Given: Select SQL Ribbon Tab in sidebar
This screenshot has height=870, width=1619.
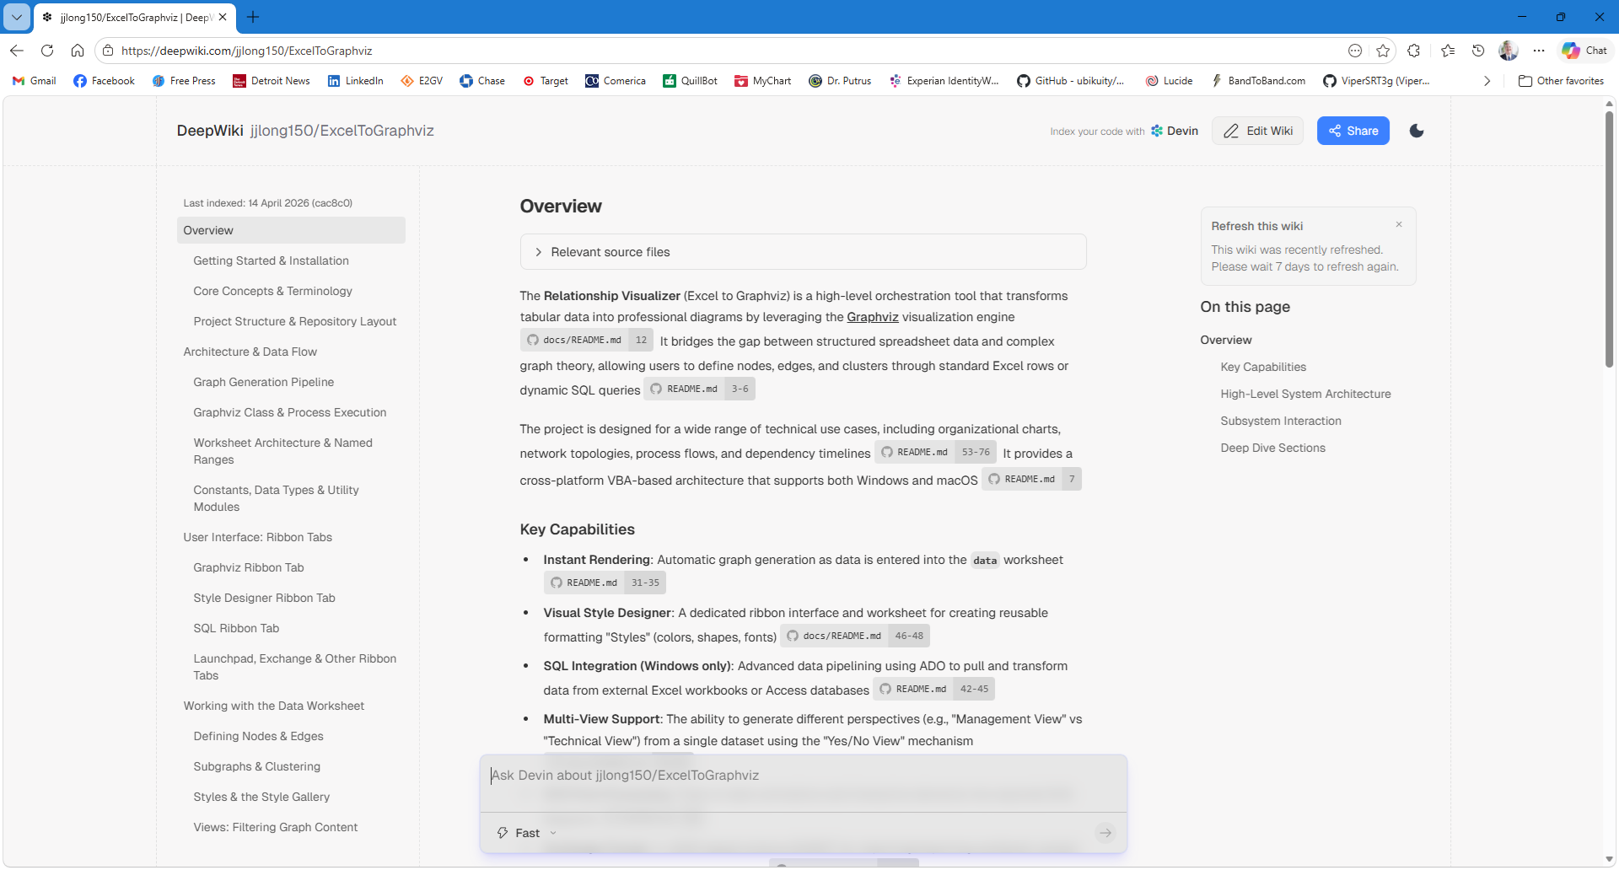Looking at the screenshot, I should [236, 628].
